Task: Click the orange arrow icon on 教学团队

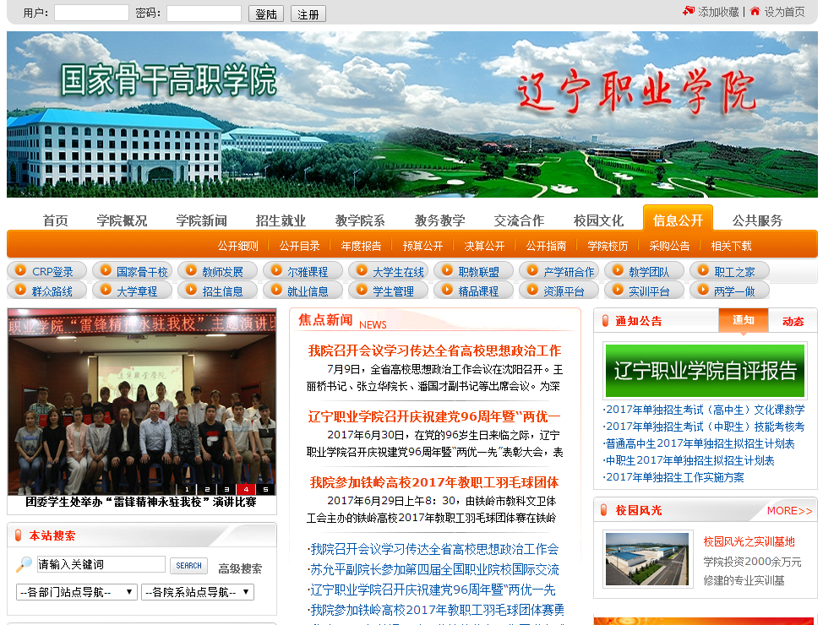Action: 617,271
